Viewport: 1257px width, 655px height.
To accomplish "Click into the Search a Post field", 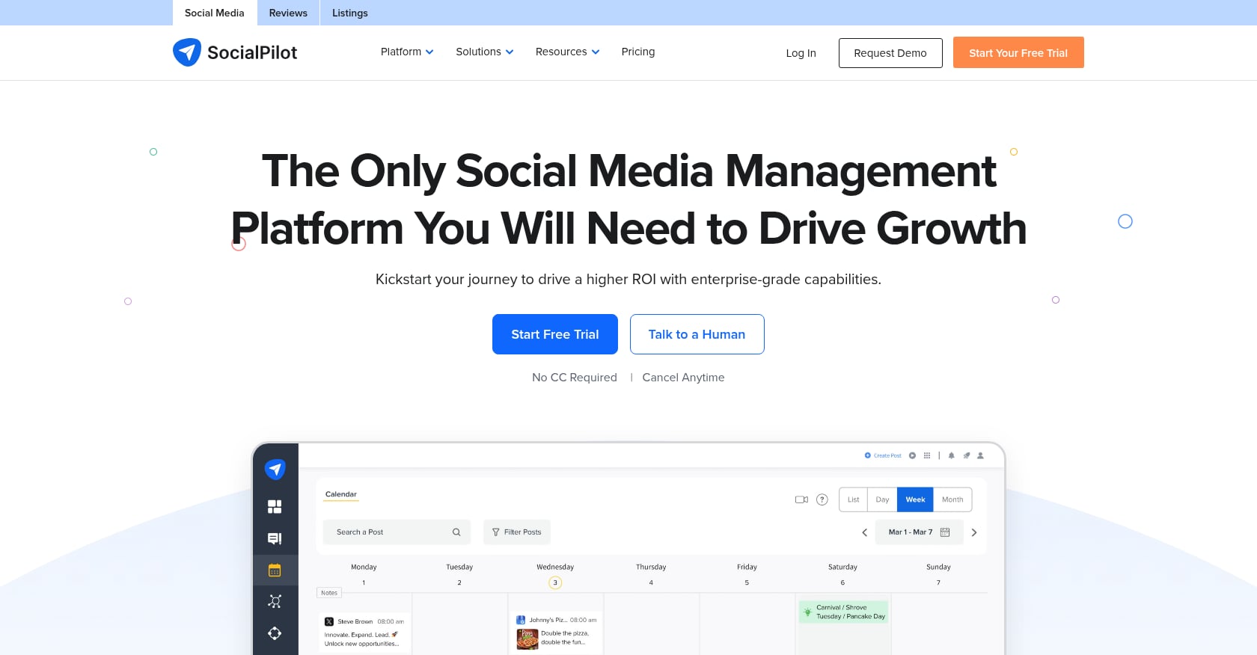I will point(397,532).
